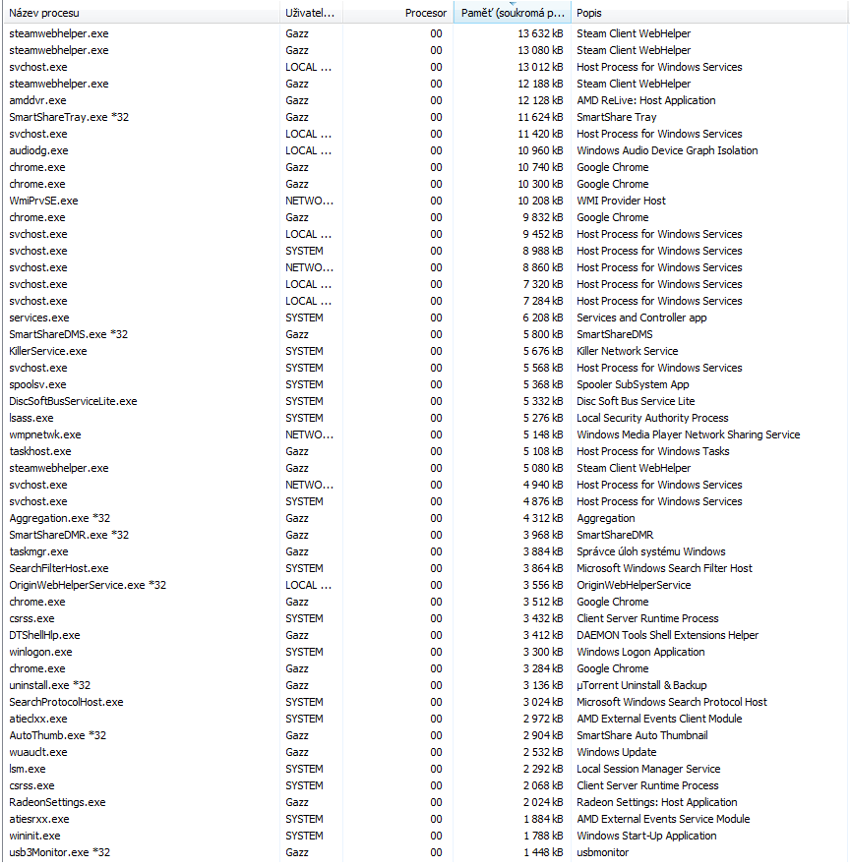Screen dimensions: 850x867
Task: Click the svchost.exe row using 9 452 kB
Action: coord(426,234)
